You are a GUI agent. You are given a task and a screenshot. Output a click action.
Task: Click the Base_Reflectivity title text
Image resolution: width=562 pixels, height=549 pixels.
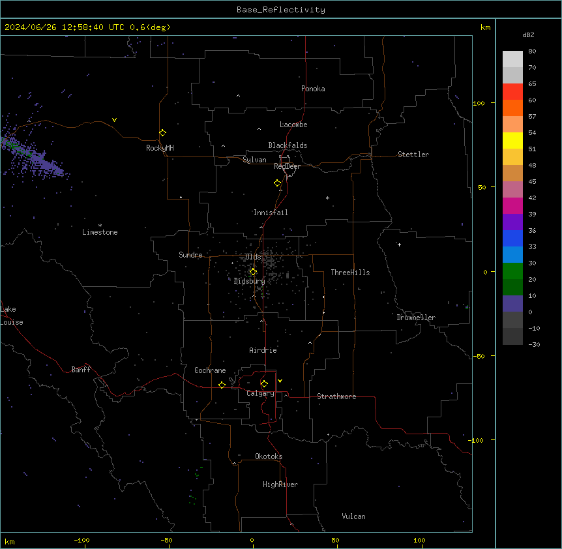pos(281,10)
